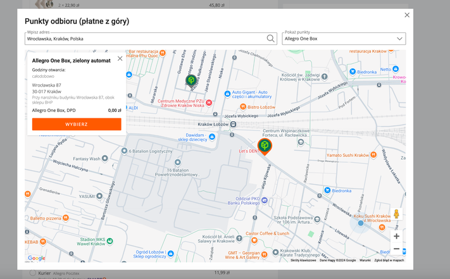The height and width of the screenshot is (279, 450).
Task: Close the Punkty odbioru dialog
Action: coord(407,15)
